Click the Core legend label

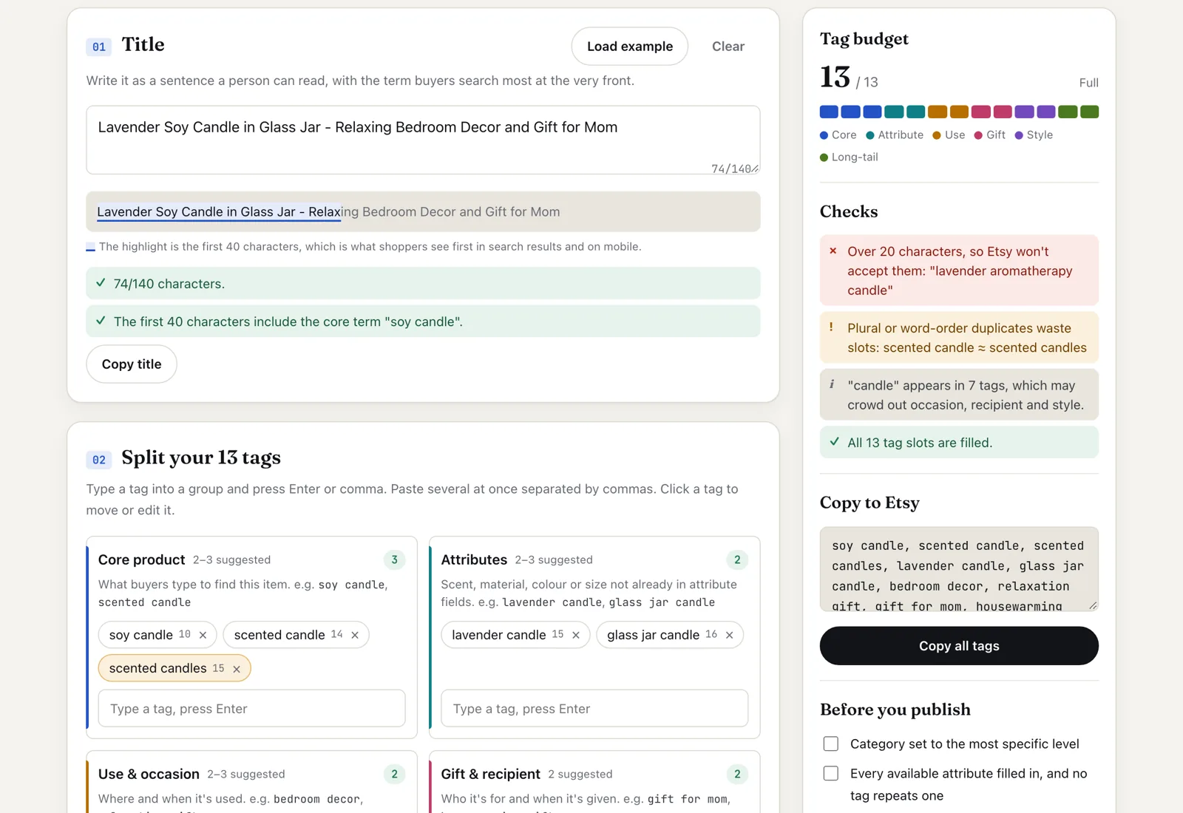coord(838,135)
